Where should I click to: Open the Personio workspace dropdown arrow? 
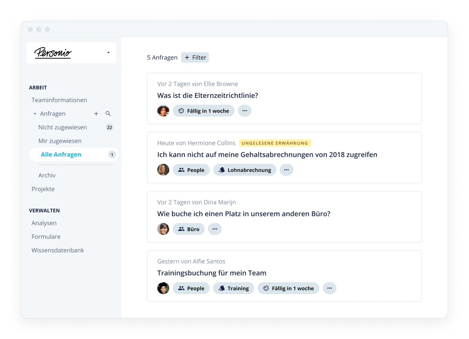point(108,53)
